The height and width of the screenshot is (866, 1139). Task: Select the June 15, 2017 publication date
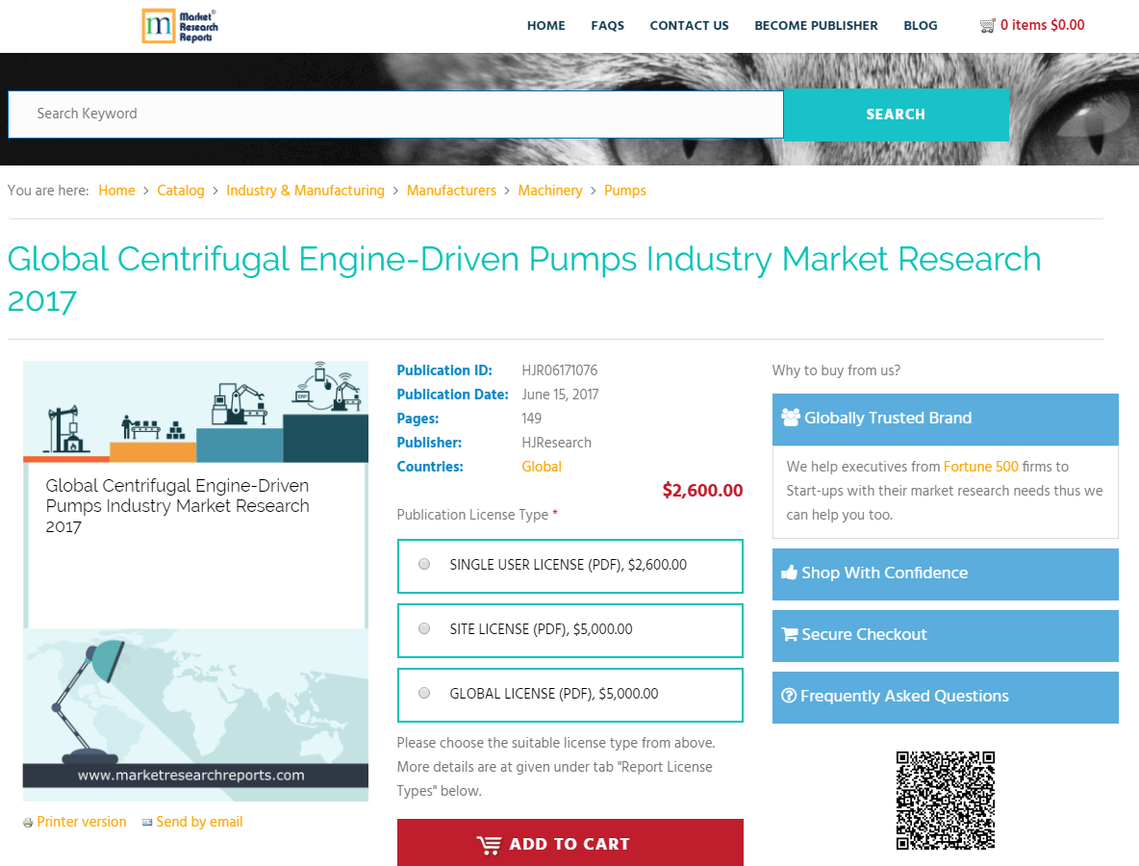click(560, 395)
